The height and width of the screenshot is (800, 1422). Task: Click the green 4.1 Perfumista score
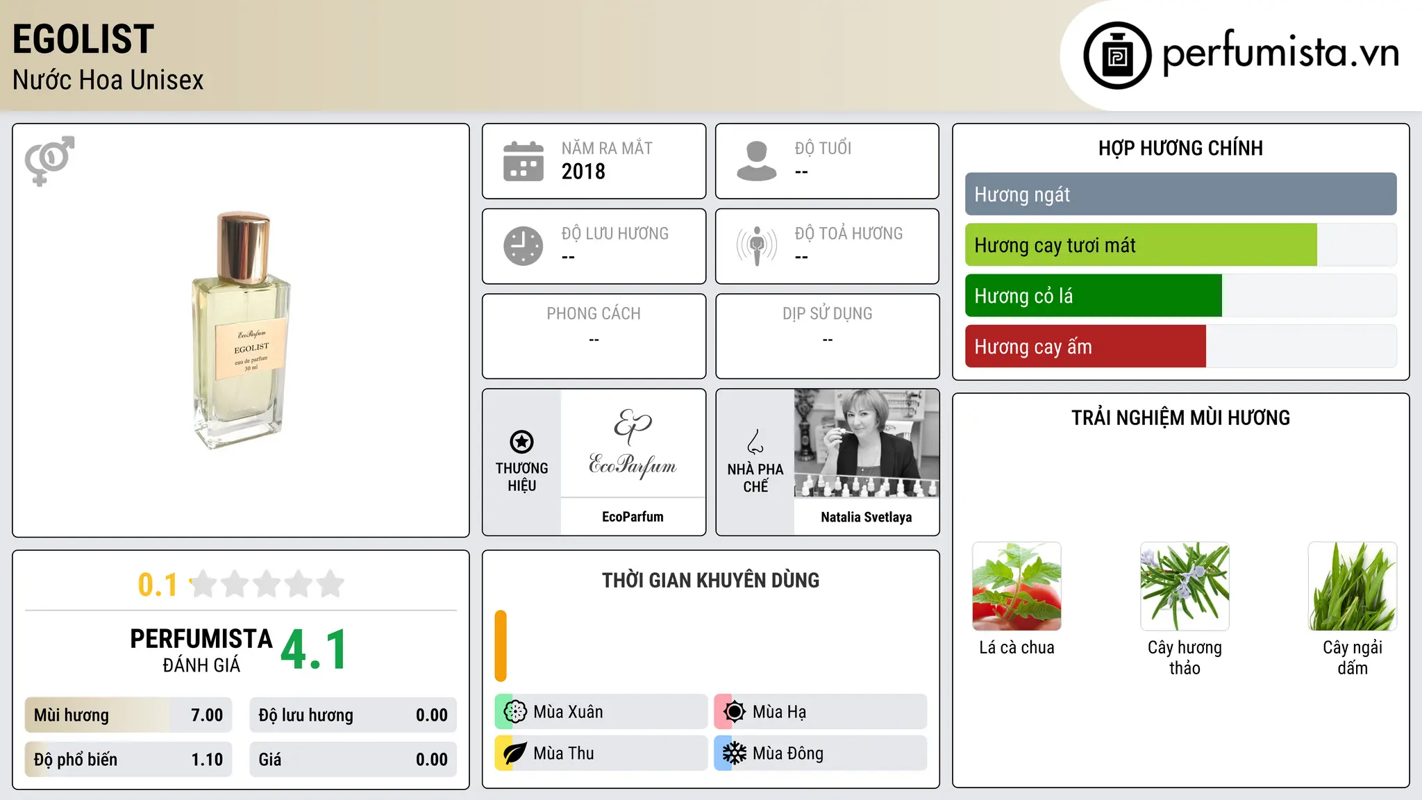pos(313,650)
